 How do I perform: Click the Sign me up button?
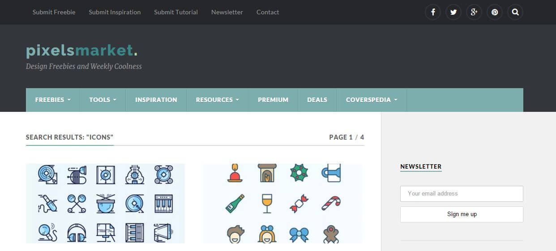coord(462,214)
